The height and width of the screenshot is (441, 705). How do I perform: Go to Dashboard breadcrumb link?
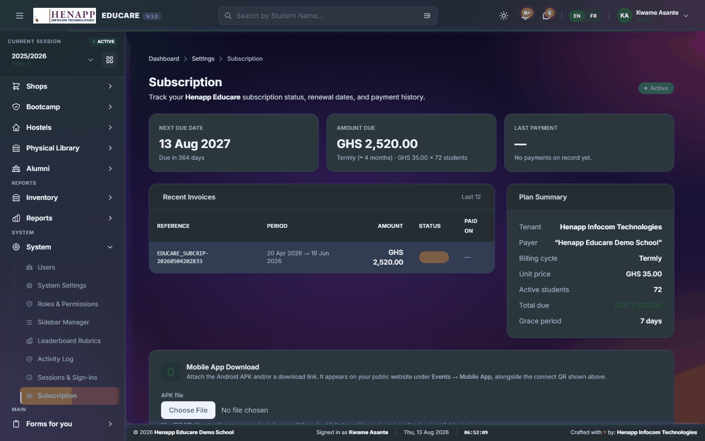[164, 59]
